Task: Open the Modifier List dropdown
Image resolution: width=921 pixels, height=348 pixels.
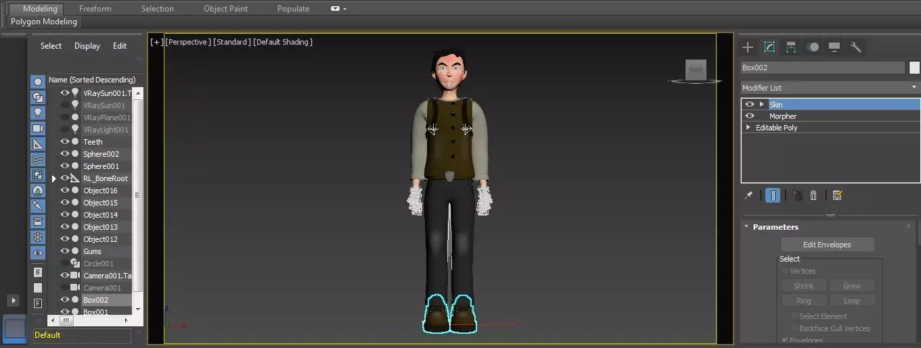Action: click(x=830, y=88)
